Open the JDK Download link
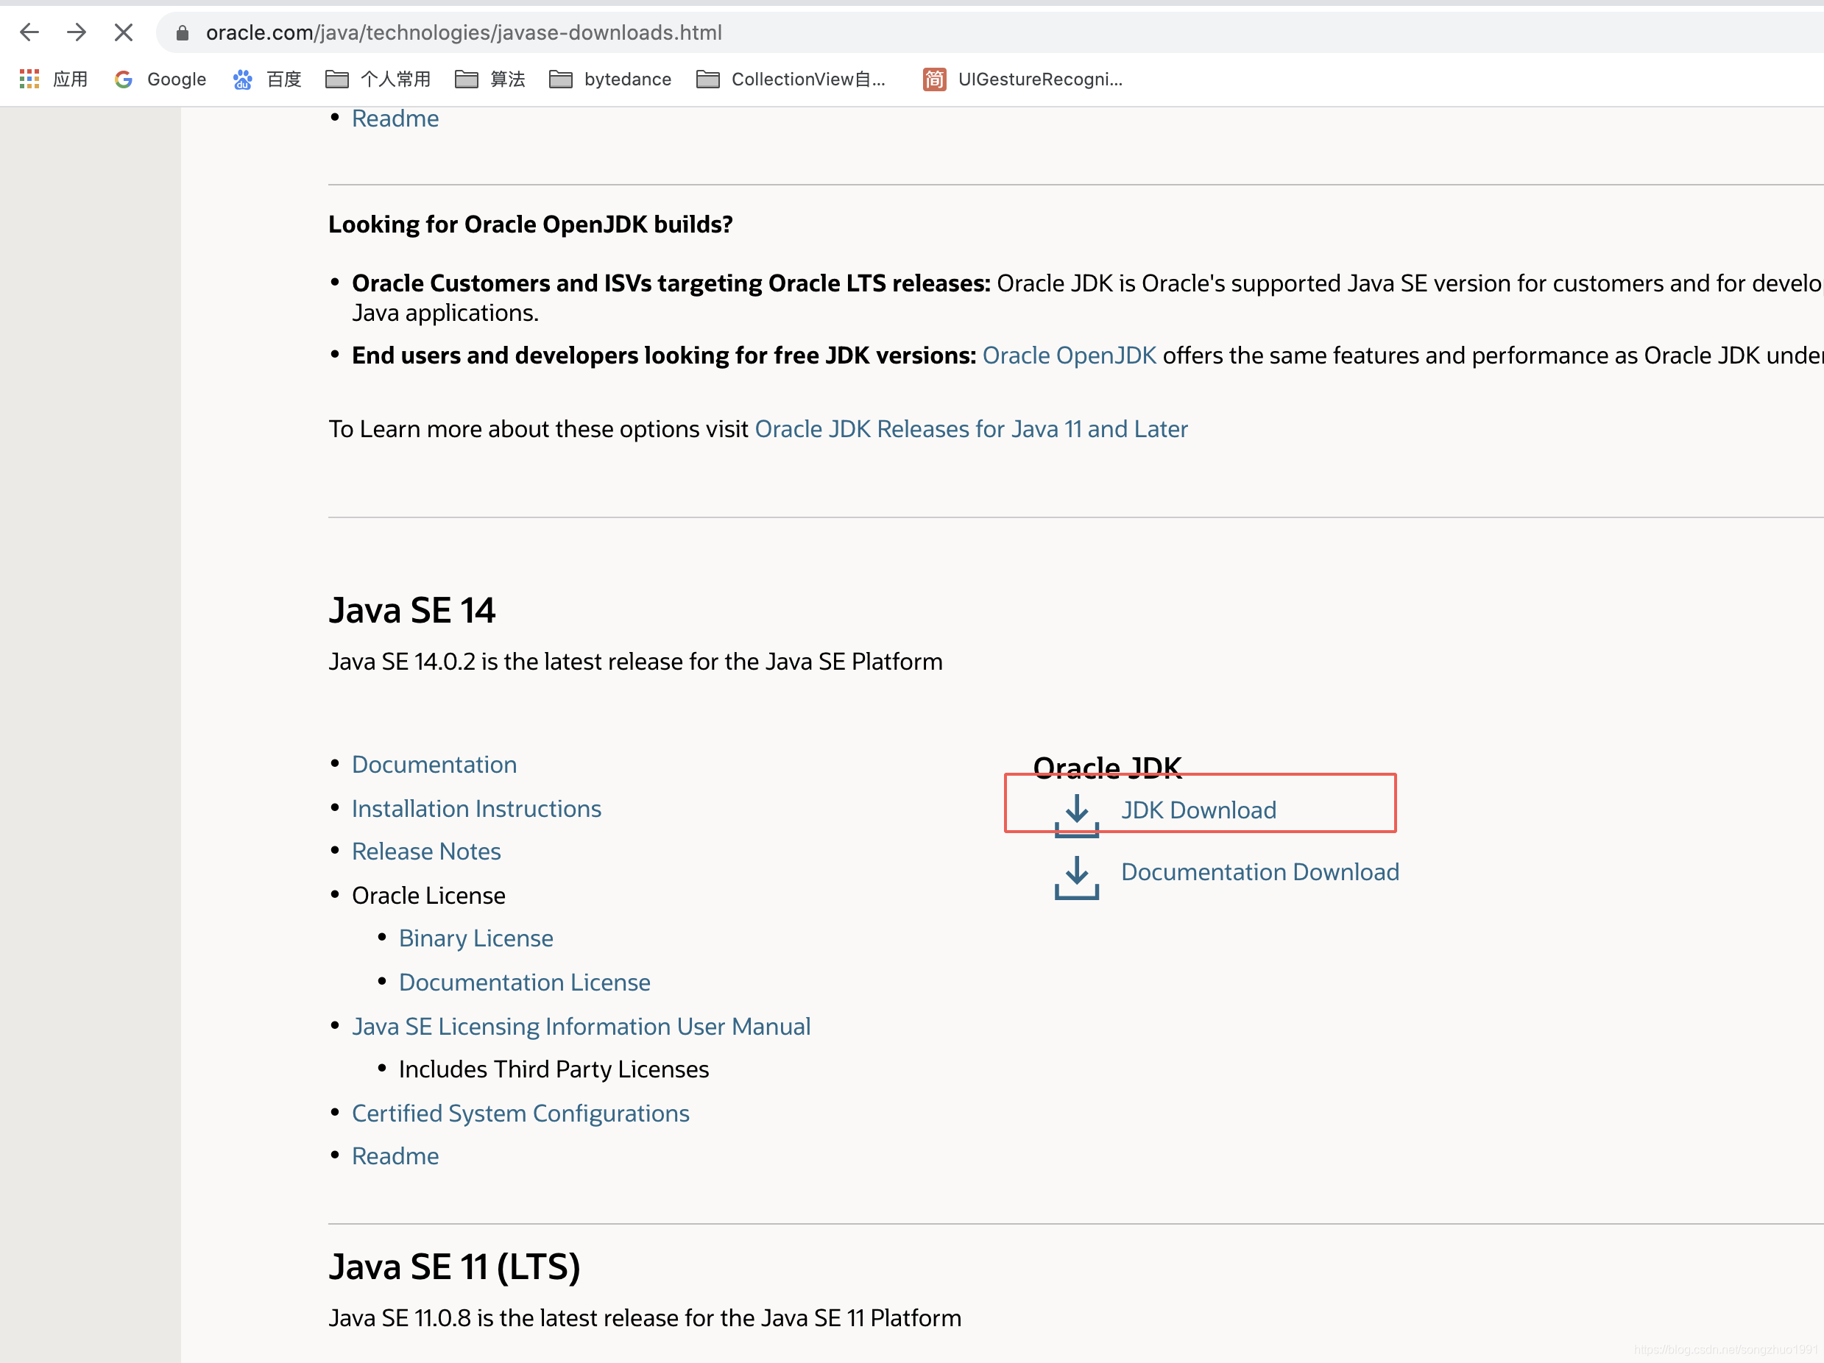The height and width of the screenshot is (1363, 1824). coord(1198,810)
